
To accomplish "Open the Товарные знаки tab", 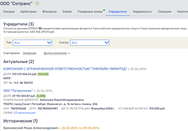I will pos(90,11).
